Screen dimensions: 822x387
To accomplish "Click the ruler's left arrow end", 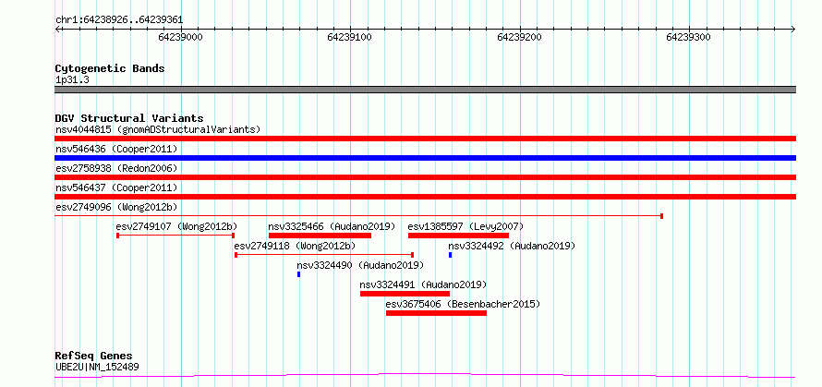I will 57,29.
